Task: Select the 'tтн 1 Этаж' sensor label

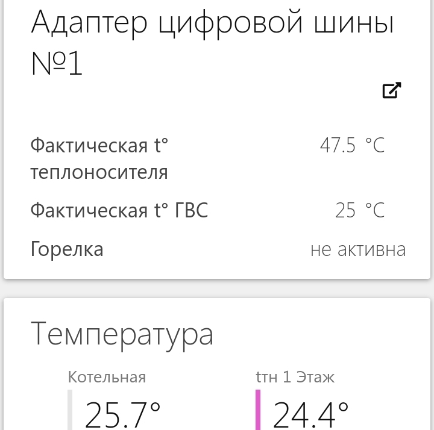Action: click(295, 377)
